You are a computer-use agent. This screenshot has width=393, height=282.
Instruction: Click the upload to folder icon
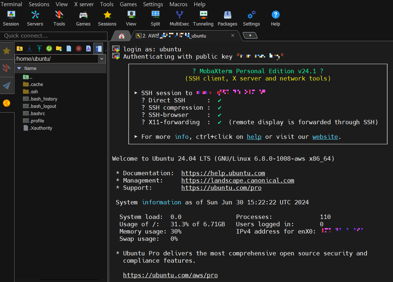[39, 48]
